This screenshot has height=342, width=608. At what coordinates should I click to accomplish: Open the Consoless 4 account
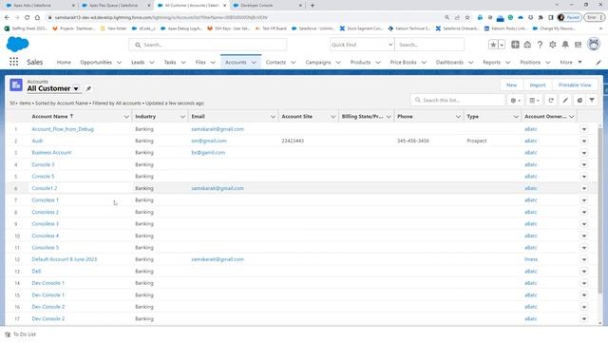tap(46, 236)
